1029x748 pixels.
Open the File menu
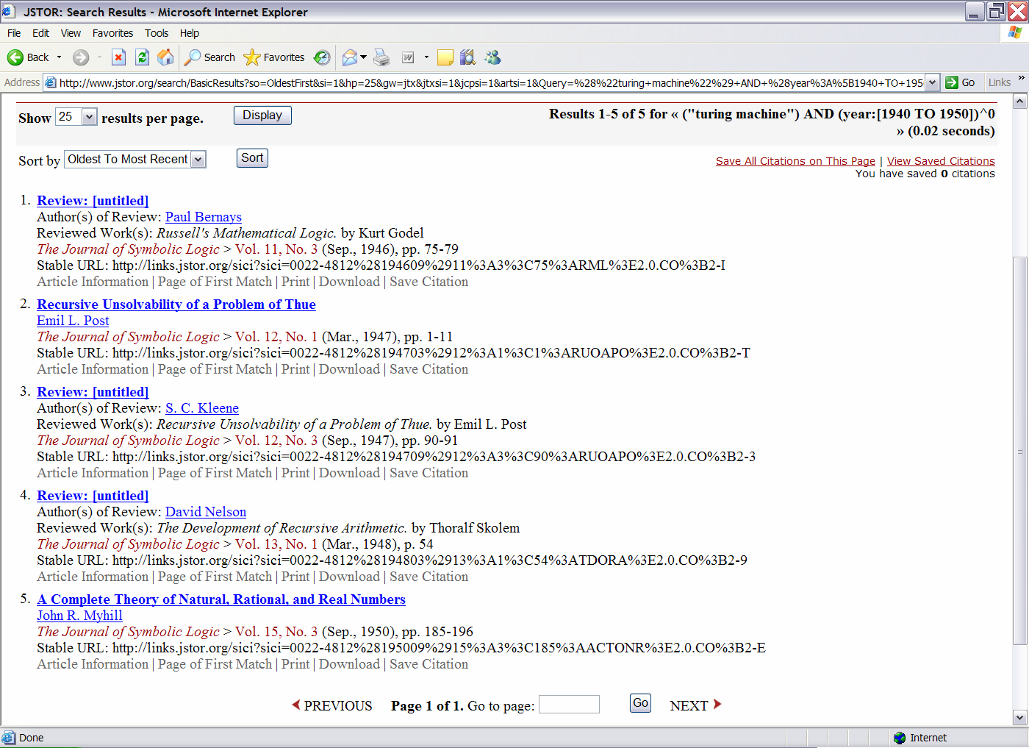(x=14, y=33)
